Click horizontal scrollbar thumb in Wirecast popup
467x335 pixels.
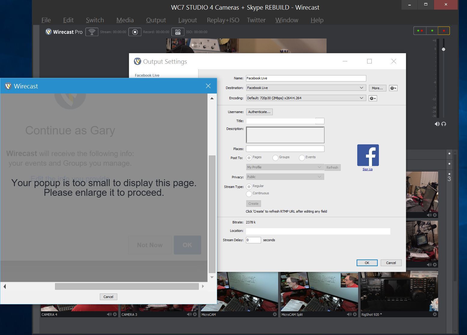pos(127,286)
